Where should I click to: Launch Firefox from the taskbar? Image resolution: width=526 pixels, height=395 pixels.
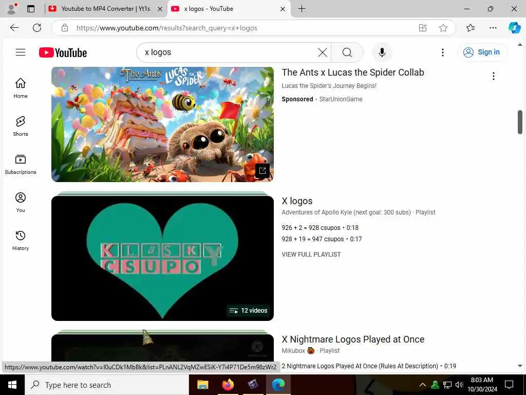point(228,385)
